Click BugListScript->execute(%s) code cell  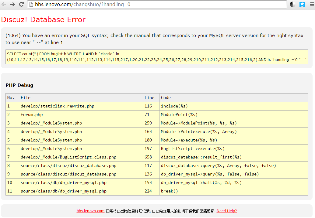233,149
